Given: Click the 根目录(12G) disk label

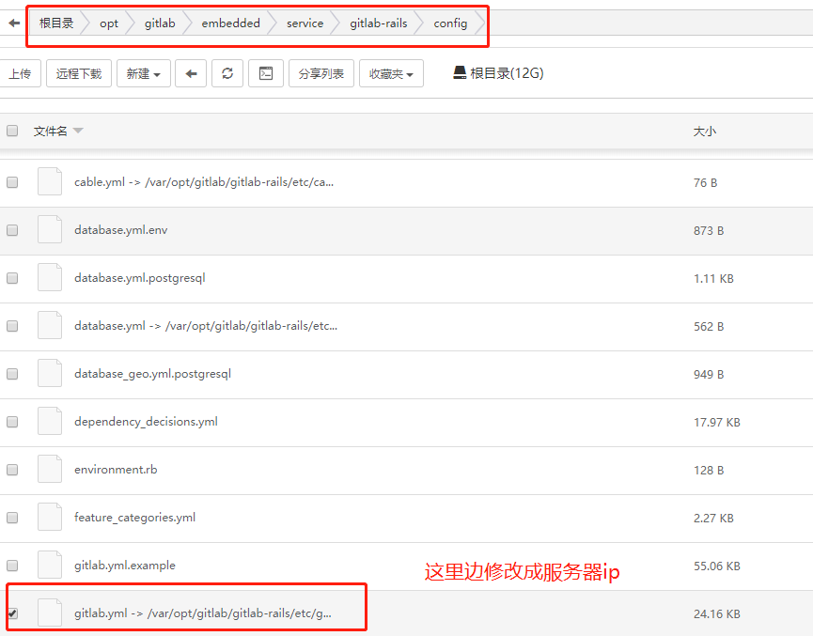Looking at the screenshot, I should [x=507, y=73].
